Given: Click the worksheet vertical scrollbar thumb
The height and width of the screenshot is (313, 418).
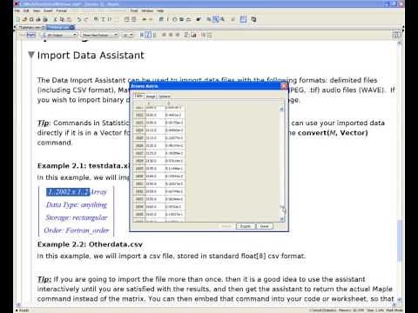Looking at the screenshot, I should (400, 240).
